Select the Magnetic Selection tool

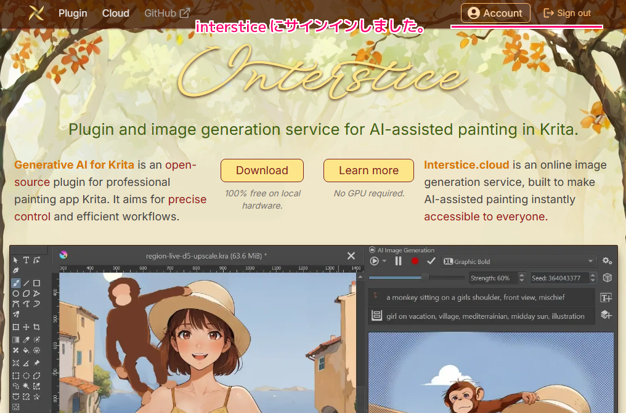26,396
